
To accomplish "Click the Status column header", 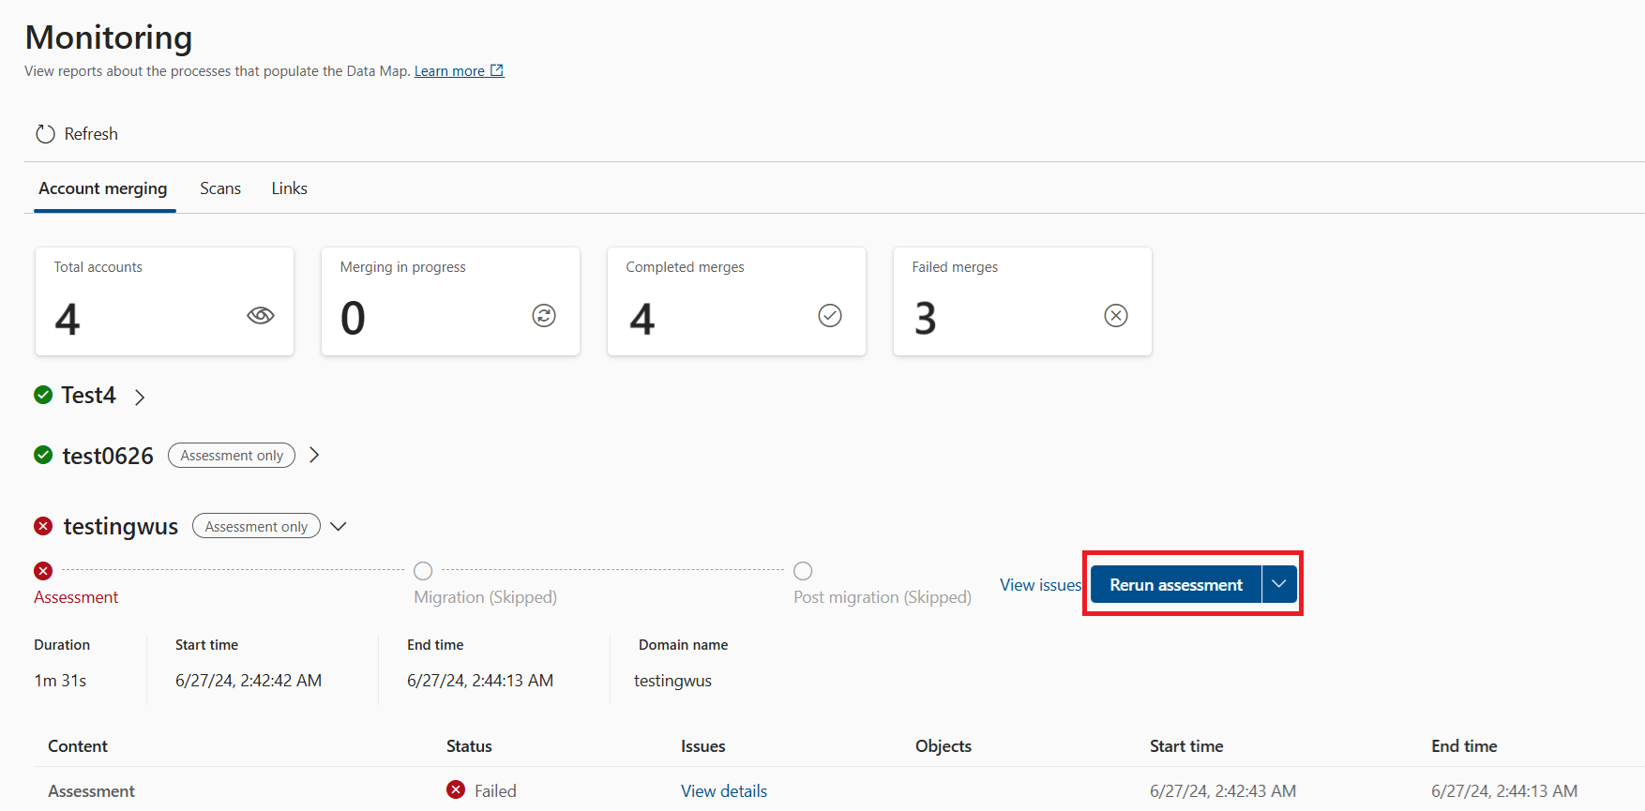I will (469, 746).
